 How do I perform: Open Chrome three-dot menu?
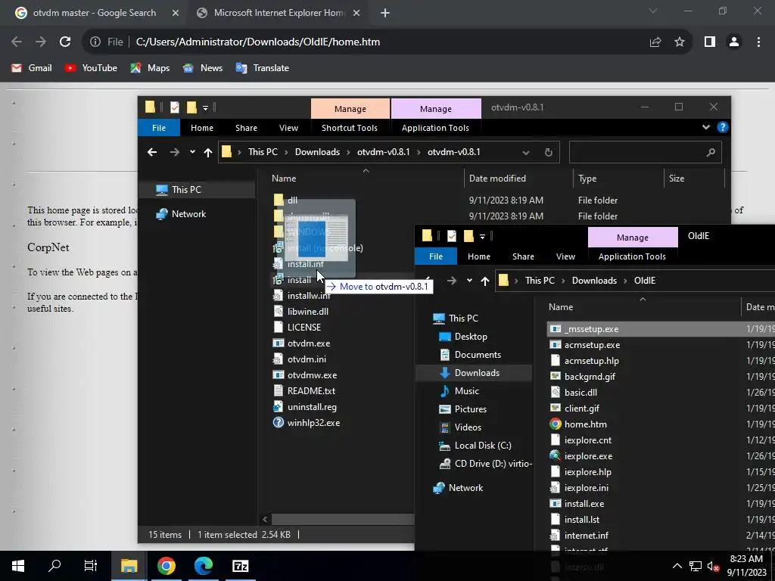[x=758, y=42]
